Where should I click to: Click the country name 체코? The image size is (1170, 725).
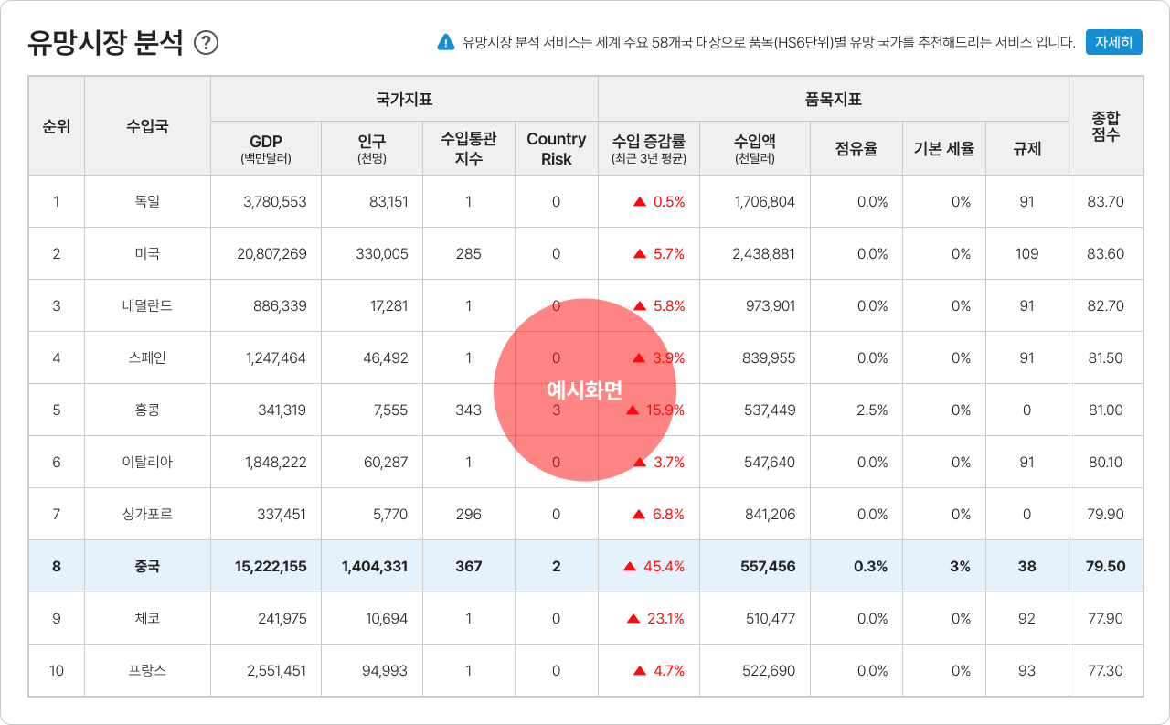point(147,618)
